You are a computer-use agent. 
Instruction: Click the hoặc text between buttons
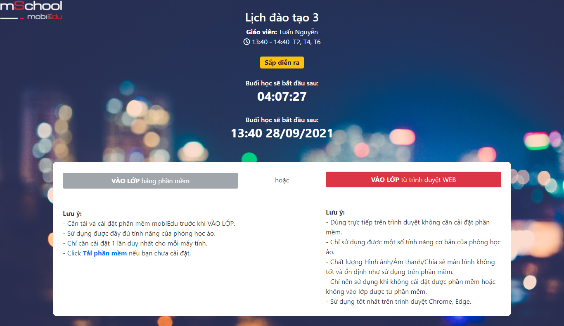pos(282,180)
